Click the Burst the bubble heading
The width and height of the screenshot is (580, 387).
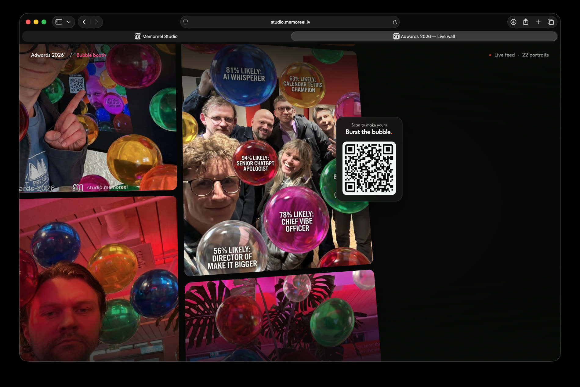pos(369,132)
